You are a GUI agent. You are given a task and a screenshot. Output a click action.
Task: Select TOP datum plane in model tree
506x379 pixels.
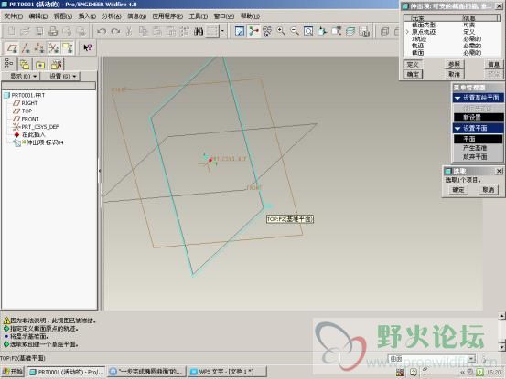(x=27, y=111)
